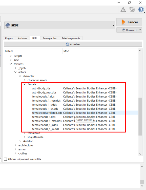
Task: Open the Sauvegardes tab
Action: tap(50, 38)
